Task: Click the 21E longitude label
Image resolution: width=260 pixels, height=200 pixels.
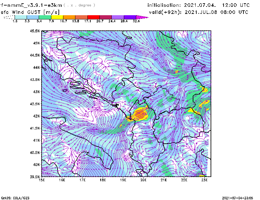Action: (x=164, y=180)
